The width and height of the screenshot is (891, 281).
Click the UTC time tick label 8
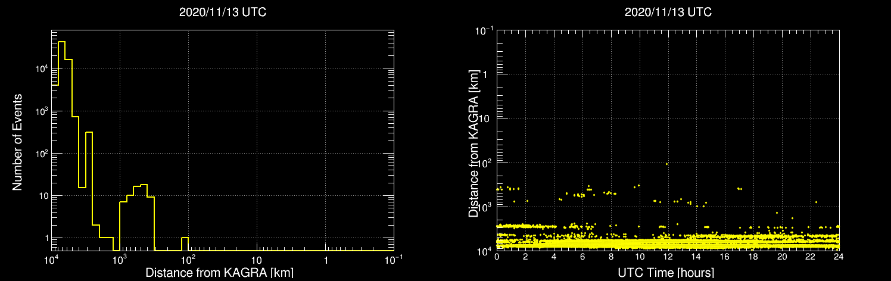611,258
